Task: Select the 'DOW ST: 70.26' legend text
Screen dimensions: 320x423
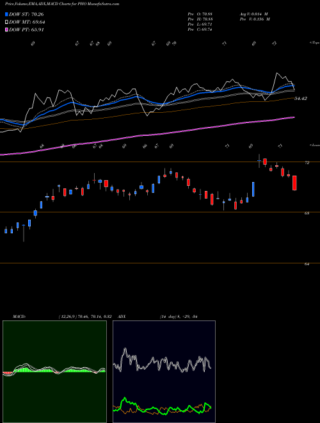Action: pos(26,14)
